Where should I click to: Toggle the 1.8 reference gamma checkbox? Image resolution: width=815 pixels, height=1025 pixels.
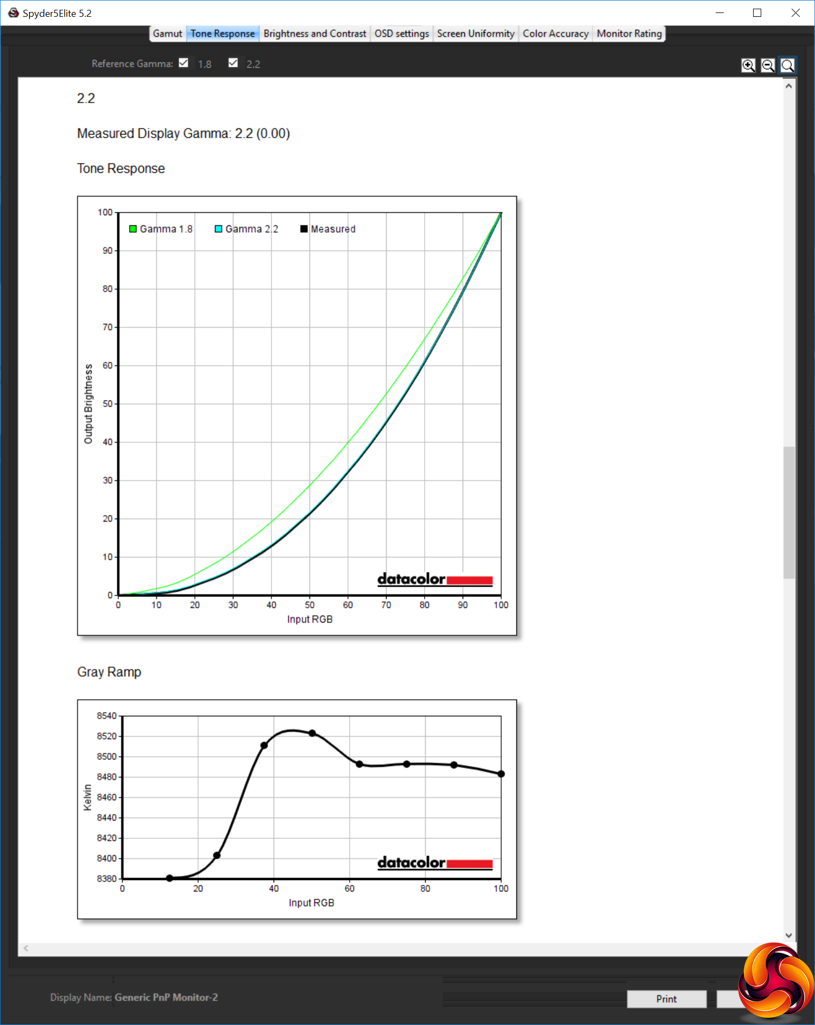coord(184,63)
